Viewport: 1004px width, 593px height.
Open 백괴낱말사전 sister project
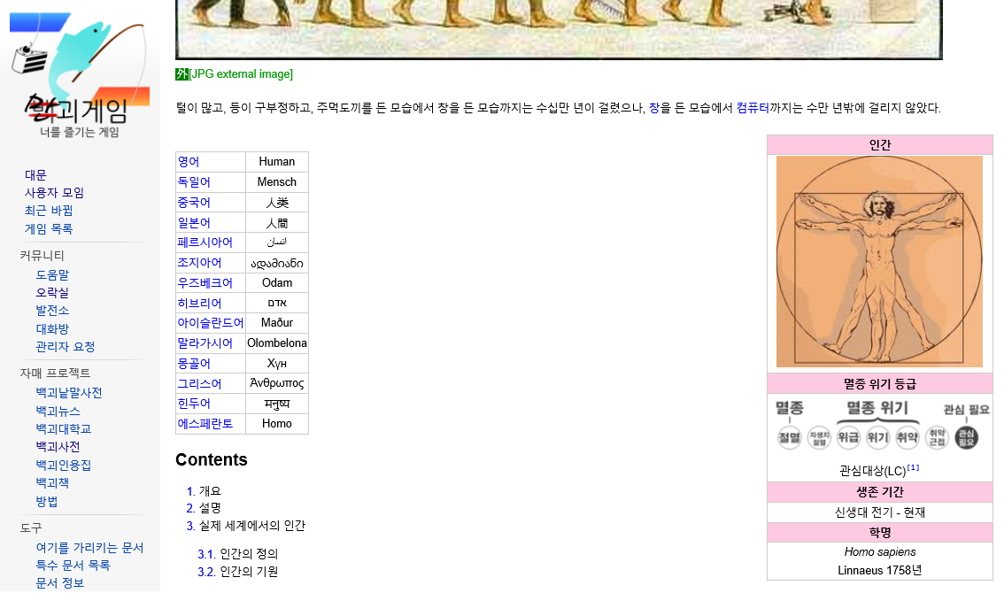click(x=69, y=393)
